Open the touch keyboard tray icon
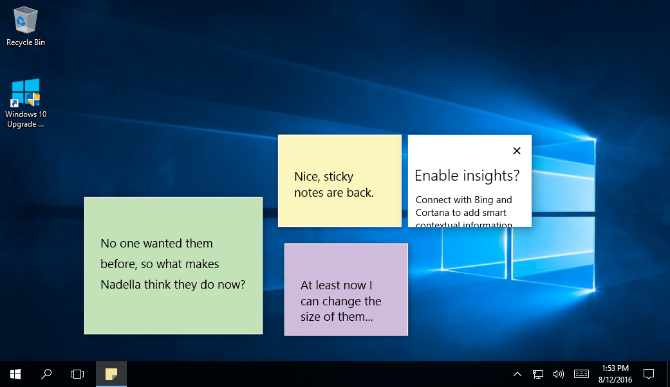670x387 pixels. pos(581,374)
